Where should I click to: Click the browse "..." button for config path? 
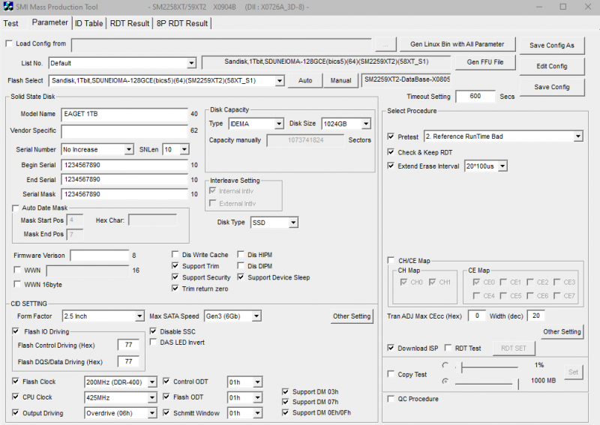pyautogui.click(x=385, y=44)
